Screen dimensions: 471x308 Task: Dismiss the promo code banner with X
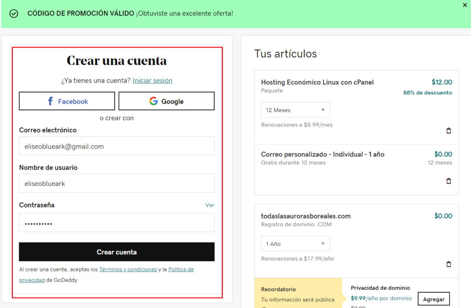click(x=465, y=5)
